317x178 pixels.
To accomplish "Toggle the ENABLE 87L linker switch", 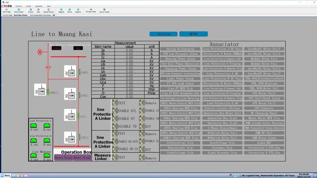I will pos(115,111).
